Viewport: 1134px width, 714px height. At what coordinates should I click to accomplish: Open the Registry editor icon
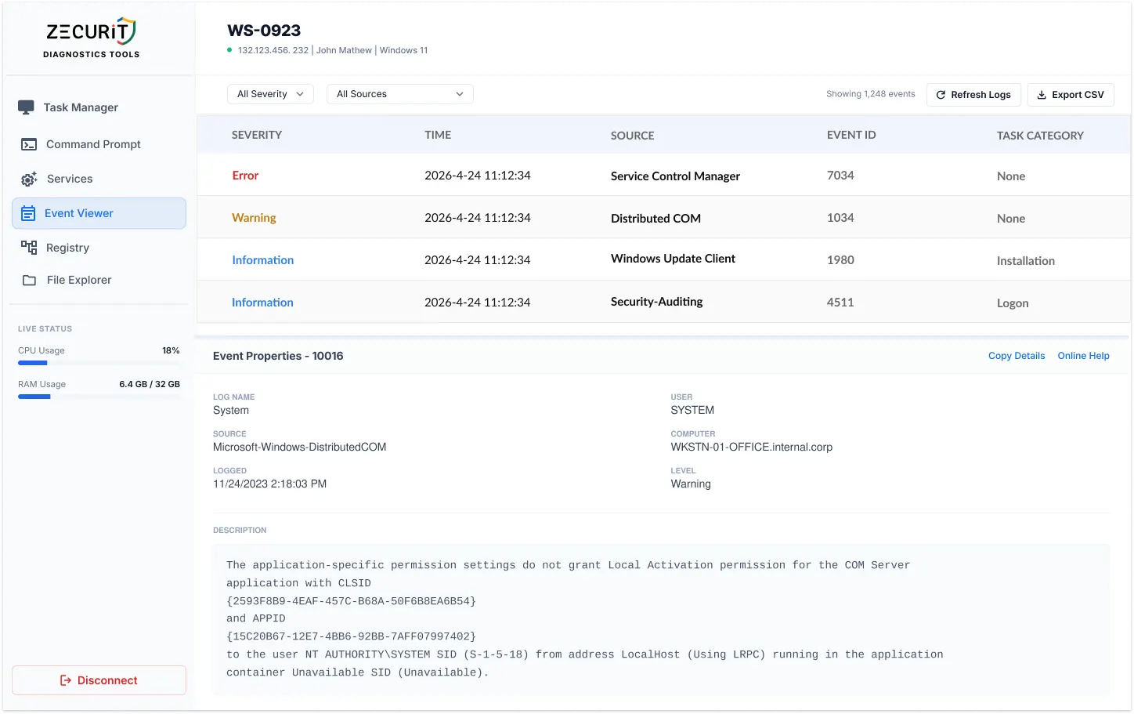point(27,248)
